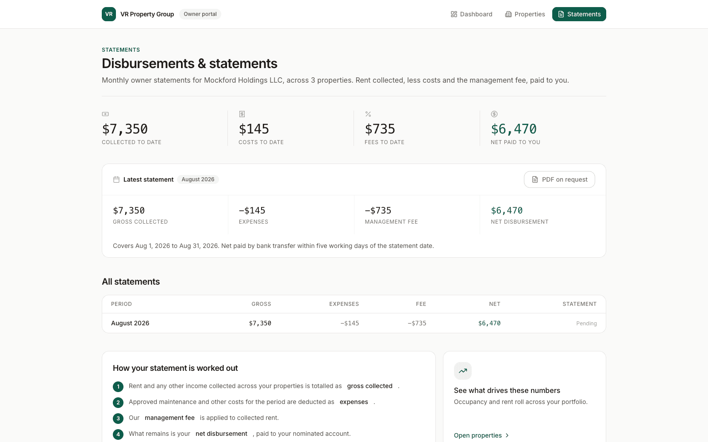This screenshot has width=708, height=442.
Task: Click the $145 costs to date figure
Action: pos(254,129)
